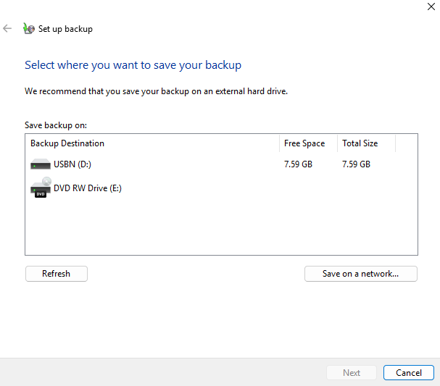Select the DVD RW Drive (E:) icon

pyautogui.click(x=41, y=188)
